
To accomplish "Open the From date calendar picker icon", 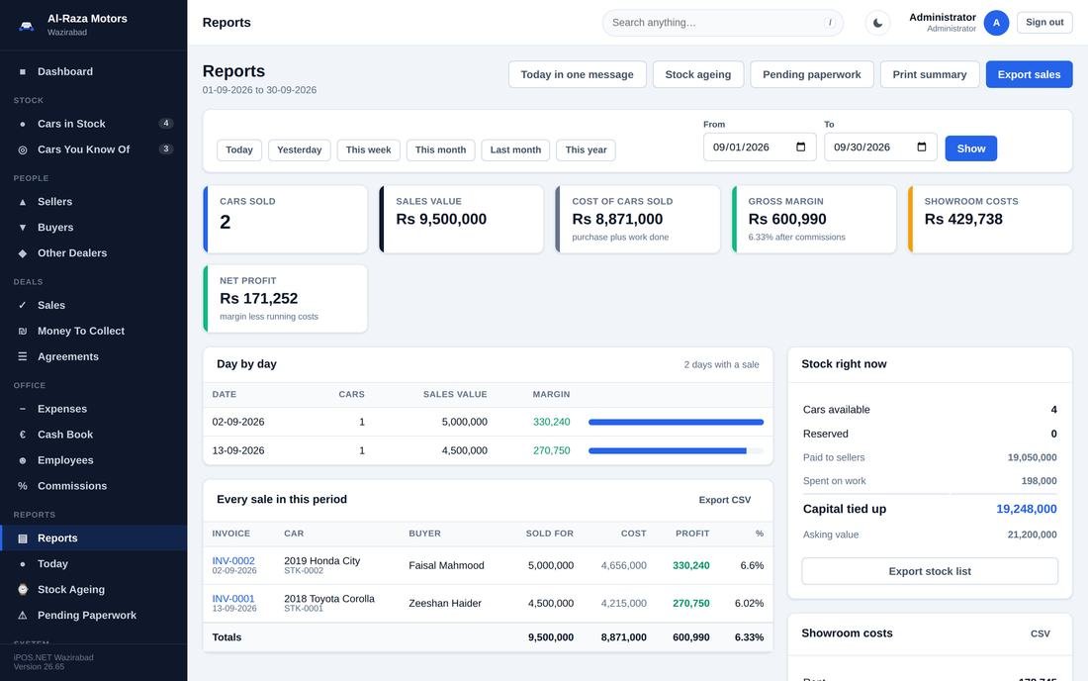I will [x=801, y=147].
